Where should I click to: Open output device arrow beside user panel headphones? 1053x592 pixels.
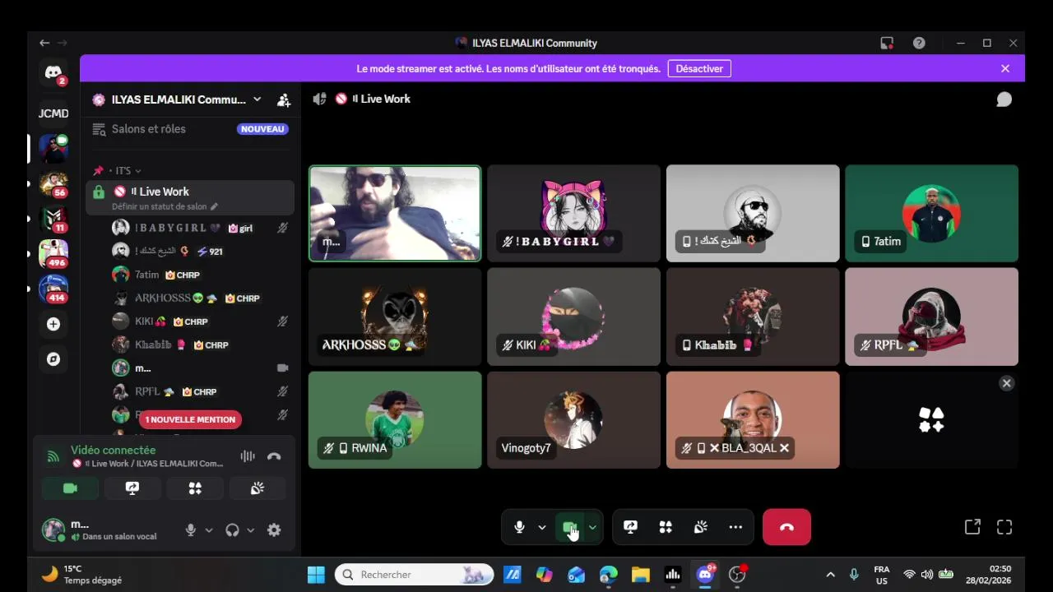pos(250,530)
